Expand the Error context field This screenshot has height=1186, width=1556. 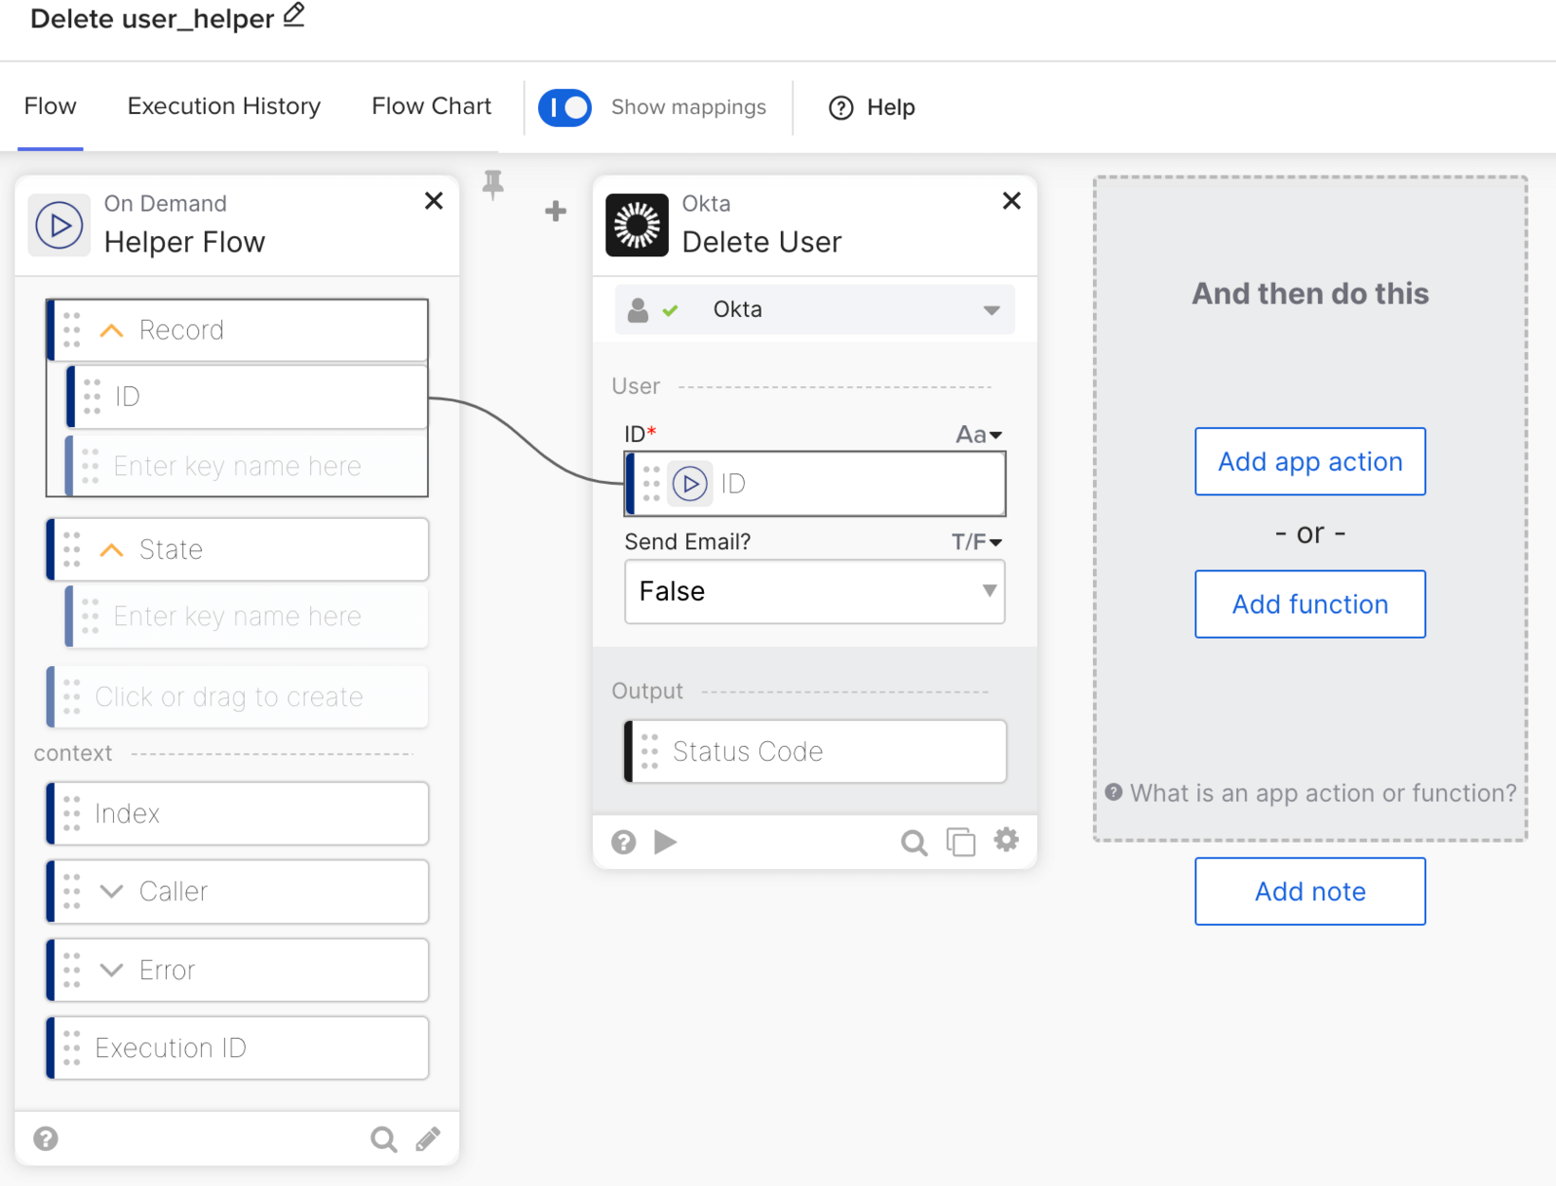[x=112, y=970]
